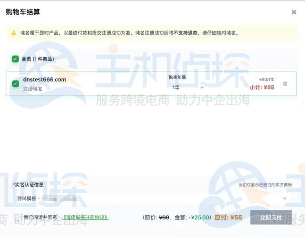The height and width of the screenshot is (237, 305).
Task: Click the 小计: ¥55 subtotal
Action: [x=262, y=88]
